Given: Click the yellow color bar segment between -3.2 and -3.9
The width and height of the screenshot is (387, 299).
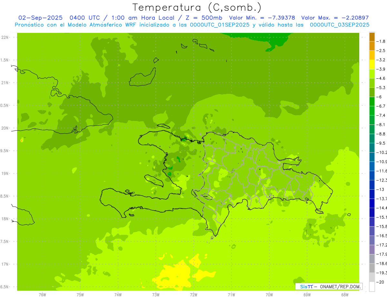Looking at the screenshot, I should point(372,65).
